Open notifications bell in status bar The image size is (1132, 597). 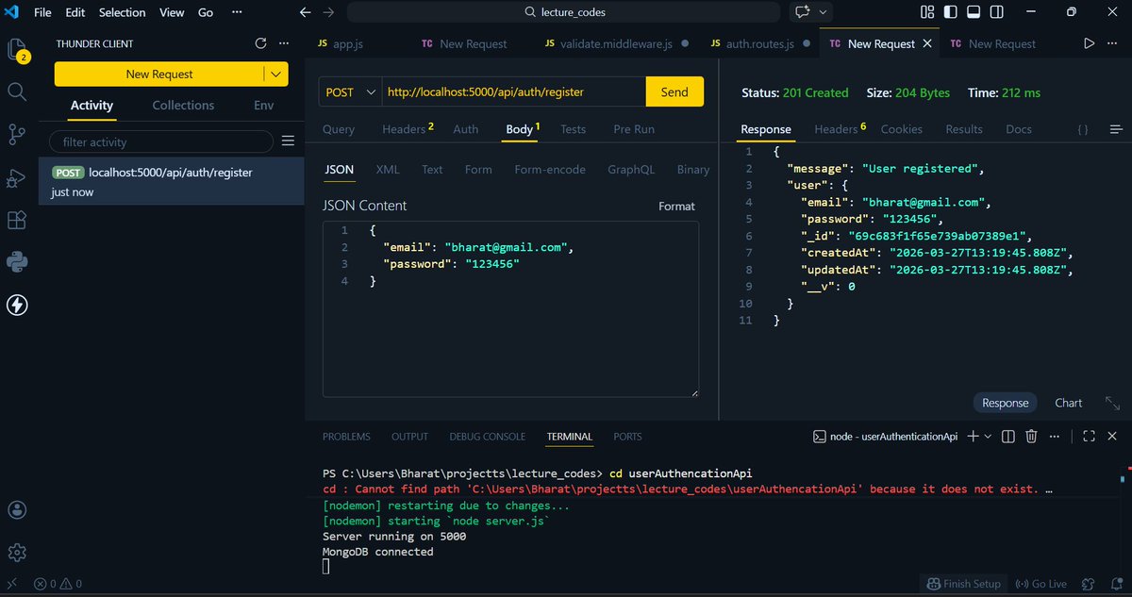pyautogui.click(x=1116, y=584)
